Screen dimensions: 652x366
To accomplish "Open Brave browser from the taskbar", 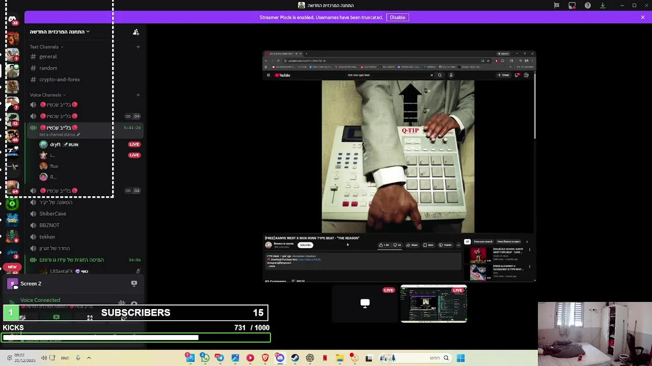I will tap(265, 358).
